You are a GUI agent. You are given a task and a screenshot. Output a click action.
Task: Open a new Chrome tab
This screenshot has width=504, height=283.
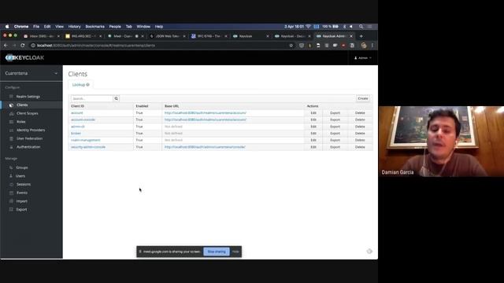(361, 36)
